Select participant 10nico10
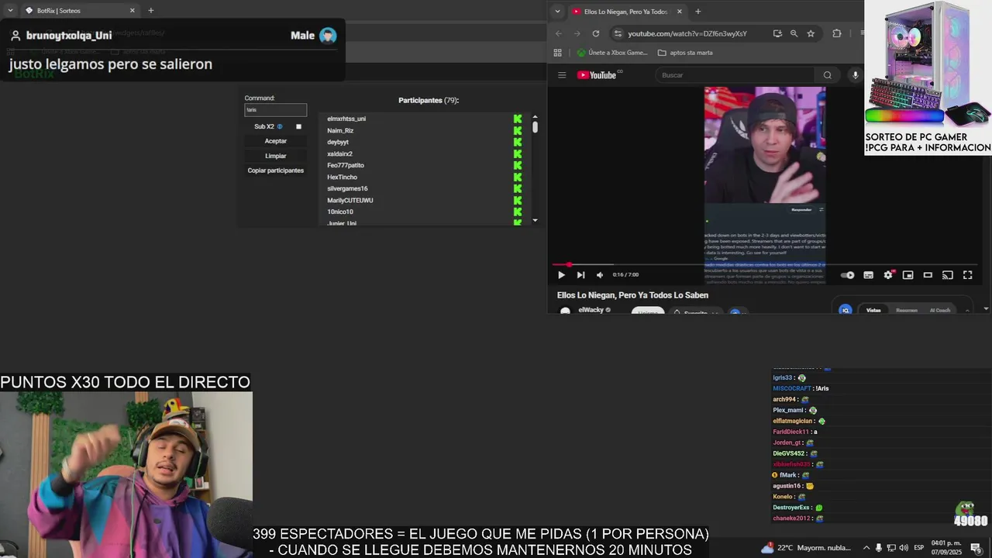992x558 pixels. pos(340,212)
